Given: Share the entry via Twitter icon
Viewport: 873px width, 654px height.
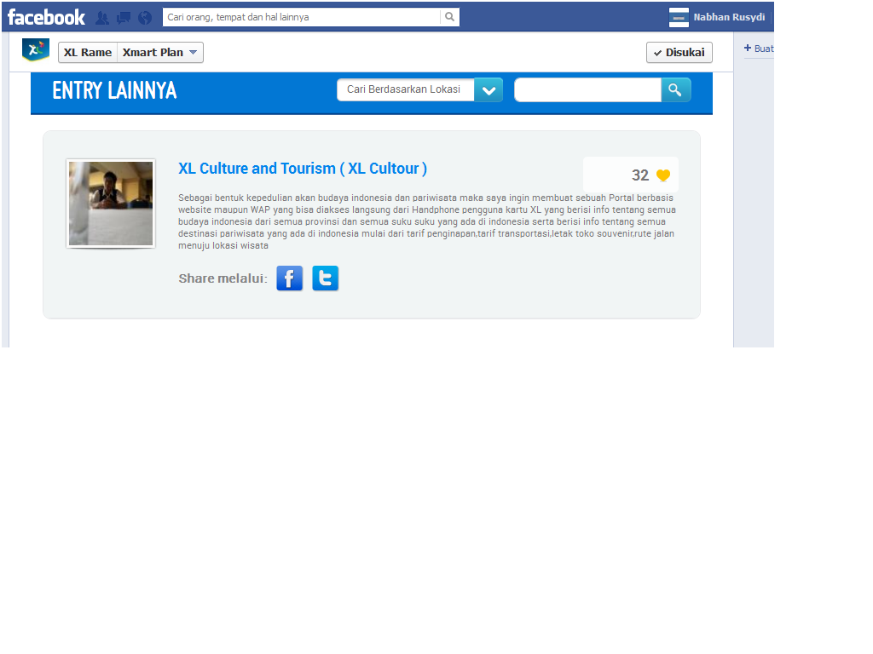Looking at the screenshot, I should pos(325,278).
